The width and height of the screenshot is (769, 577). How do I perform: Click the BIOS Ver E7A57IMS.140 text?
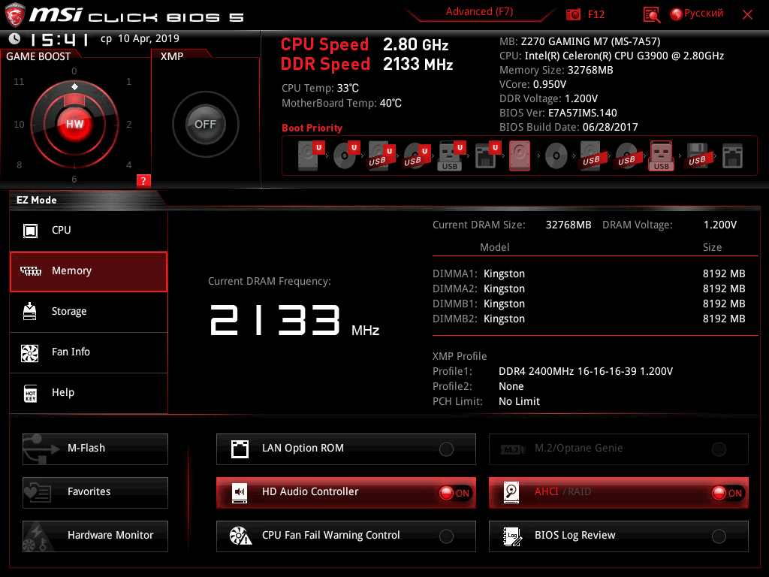[558, 113]
